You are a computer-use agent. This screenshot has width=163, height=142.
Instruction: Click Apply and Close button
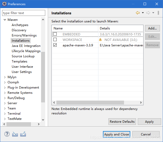(116, 134)
